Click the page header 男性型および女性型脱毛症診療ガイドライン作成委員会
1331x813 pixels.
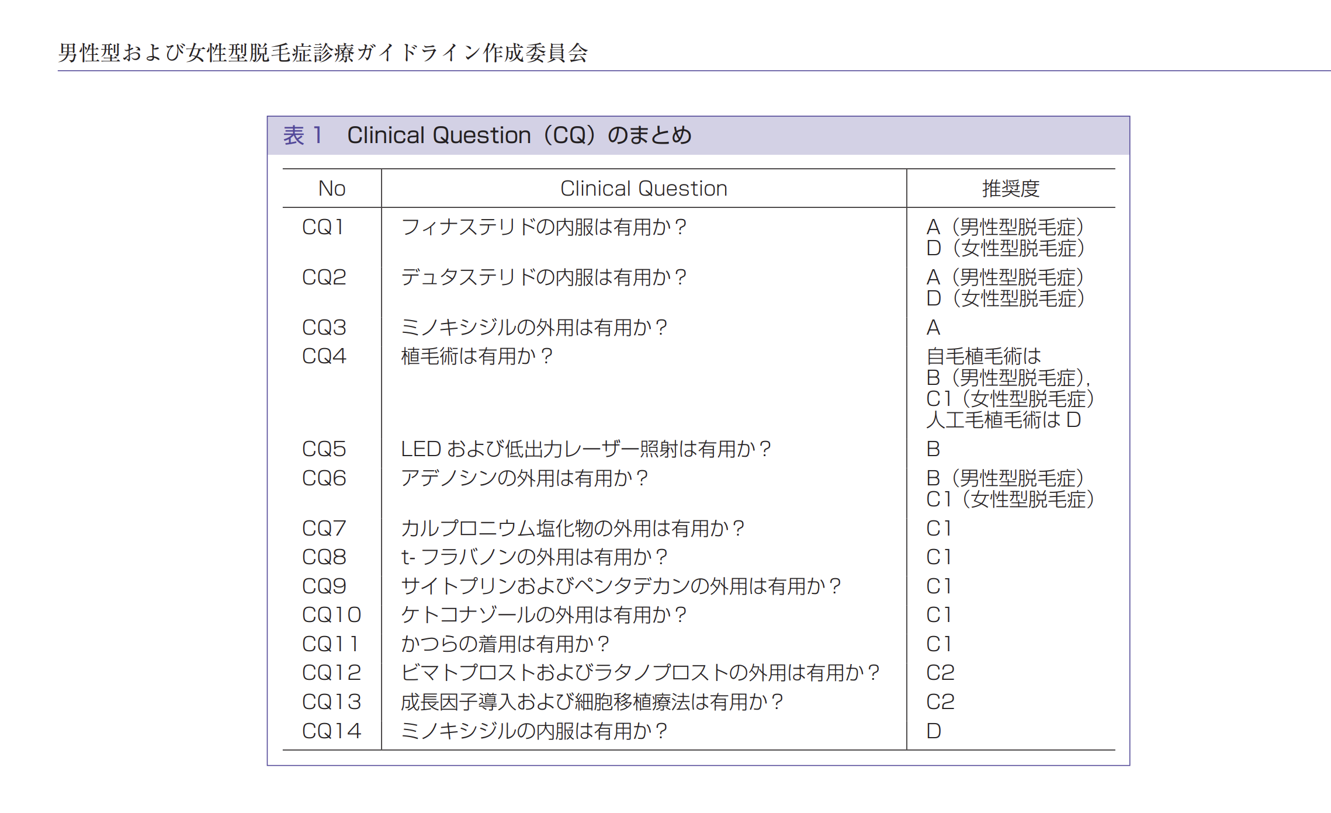click(323, 53)
